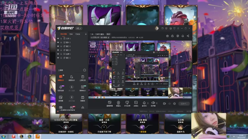Hide the 窗口 3 layer with its eye
The width and height of the screenshot is (248, 139).
coord(58,46)
